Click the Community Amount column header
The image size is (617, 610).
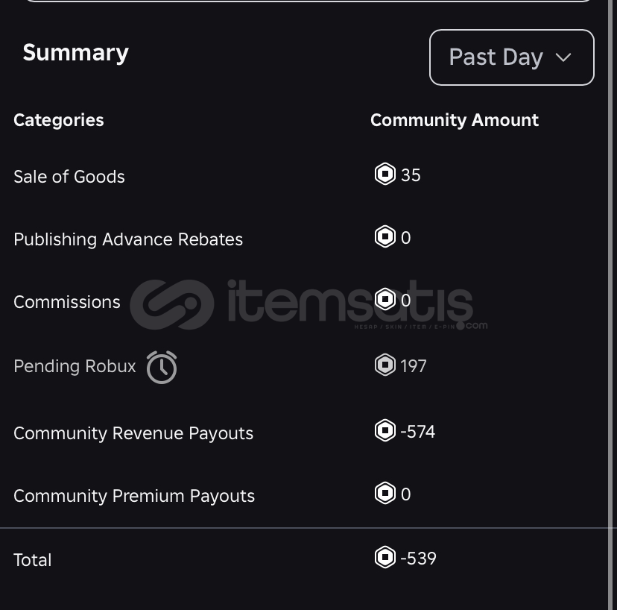click(x=455, y=120)
